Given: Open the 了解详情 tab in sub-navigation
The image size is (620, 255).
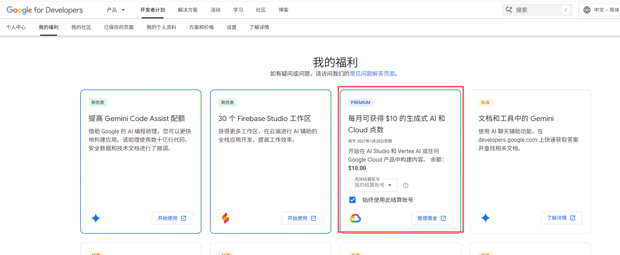Looking at the screenshot, I should [259, 27].
